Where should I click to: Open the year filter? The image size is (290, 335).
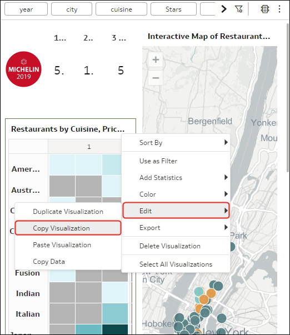[x=26, y=9]
